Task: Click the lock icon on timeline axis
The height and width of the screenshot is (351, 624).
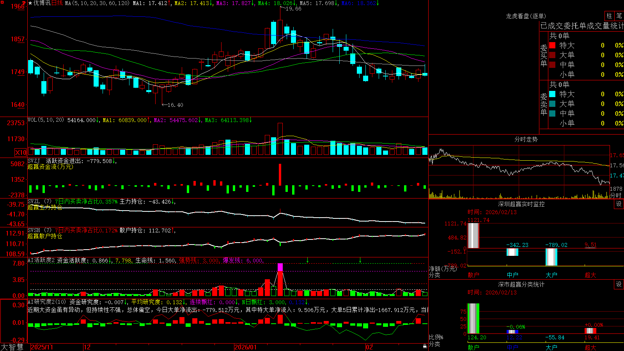Action: 425,346
